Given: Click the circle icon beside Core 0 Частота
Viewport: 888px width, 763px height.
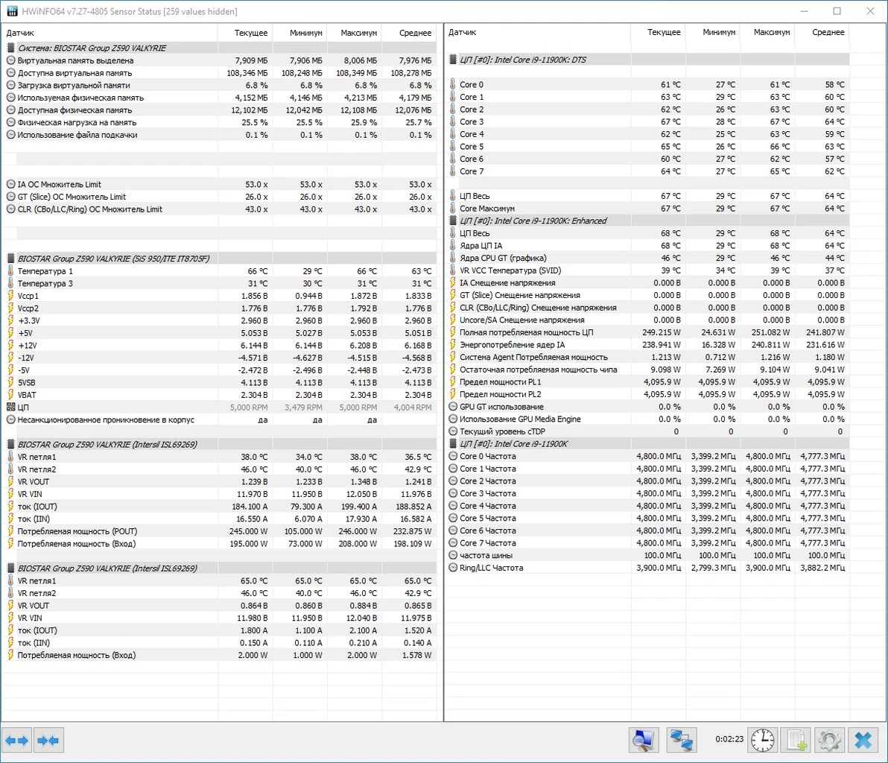Looking at the screenshot, I should [453, 456].
